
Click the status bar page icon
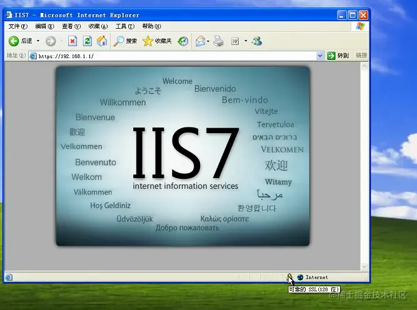(9, 277)
